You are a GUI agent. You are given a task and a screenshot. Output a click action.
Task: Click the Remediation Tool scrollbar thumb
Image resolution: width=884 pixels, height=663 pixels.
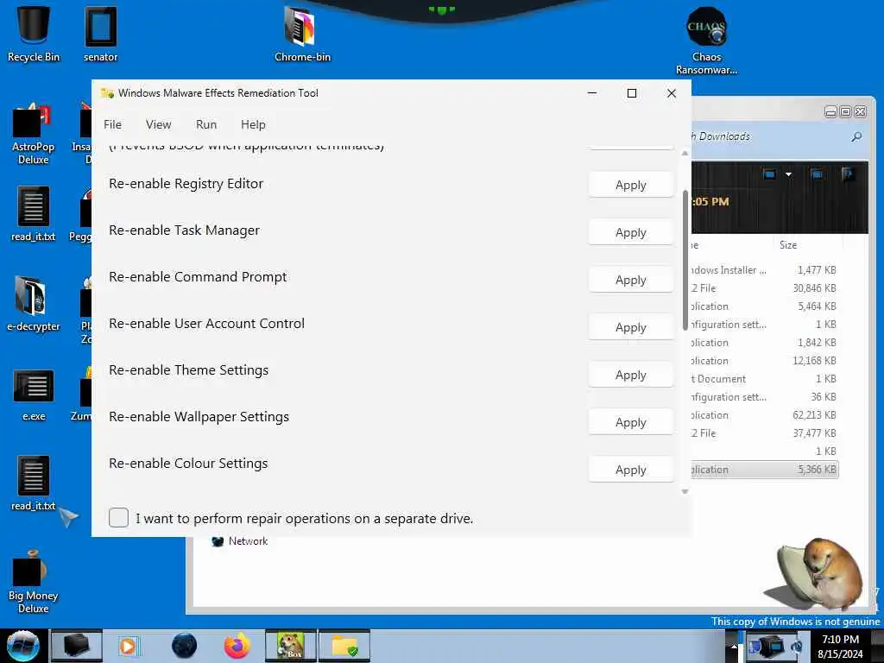tap(685, 260)
